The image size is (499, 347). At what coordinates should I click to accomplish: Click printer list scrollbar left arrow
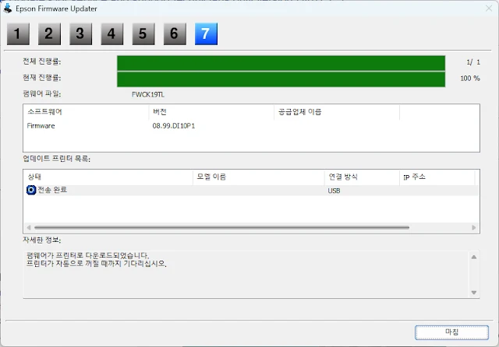29,227
